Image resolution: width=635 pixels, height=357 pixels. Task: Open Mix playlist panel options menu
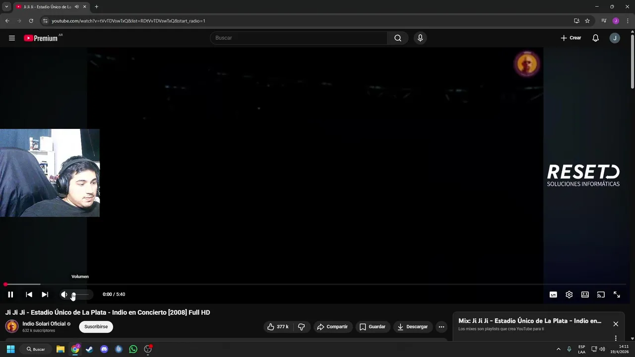pos(616,338)
